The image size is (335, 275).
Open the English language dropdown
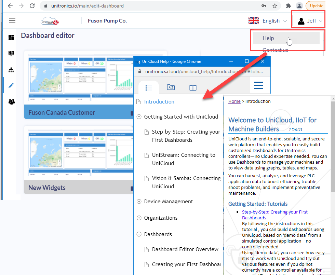pos(267,21)
